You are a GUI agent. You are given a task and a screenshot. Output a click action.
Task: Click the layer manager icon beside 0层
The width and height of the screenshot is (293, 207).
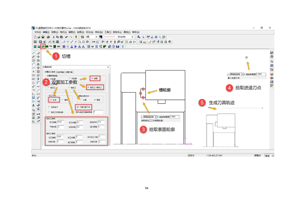click(x=82, y=37)
